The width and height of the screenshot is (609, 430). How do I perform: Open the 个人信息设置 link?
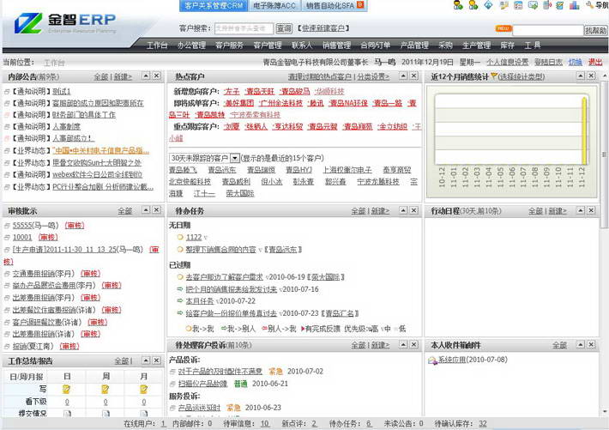click(x=507, y=62)
